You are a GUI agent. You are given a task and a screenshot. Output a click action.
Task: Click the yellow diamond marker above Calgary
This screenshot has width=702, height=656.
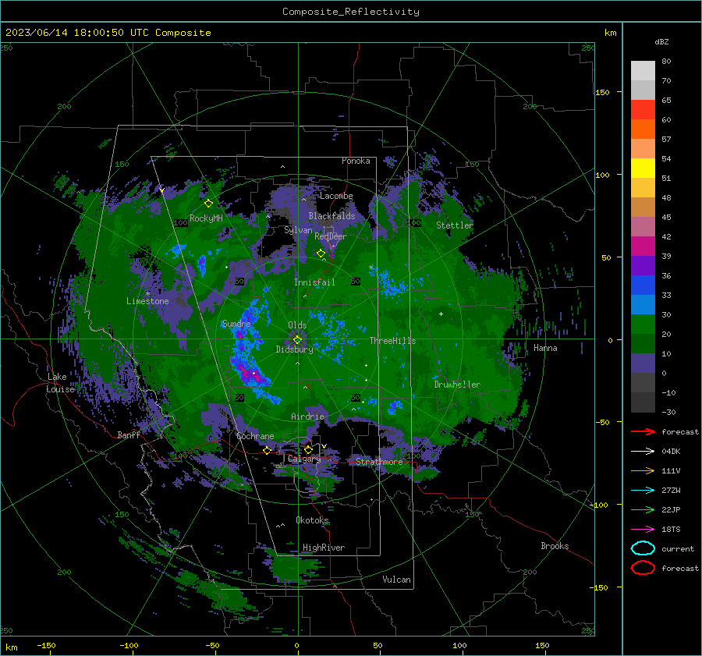point(308,449)
